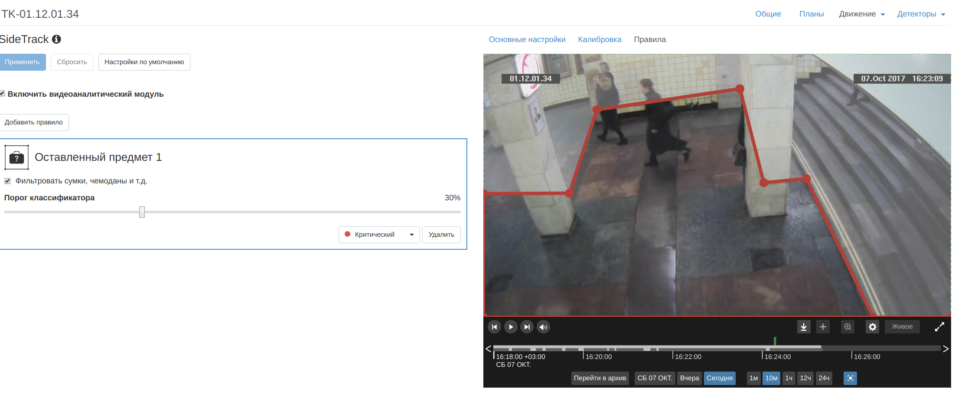The image size is (955, 395).
Task: Open the Детекторы dropdown menu
Action: coord(921,14)
